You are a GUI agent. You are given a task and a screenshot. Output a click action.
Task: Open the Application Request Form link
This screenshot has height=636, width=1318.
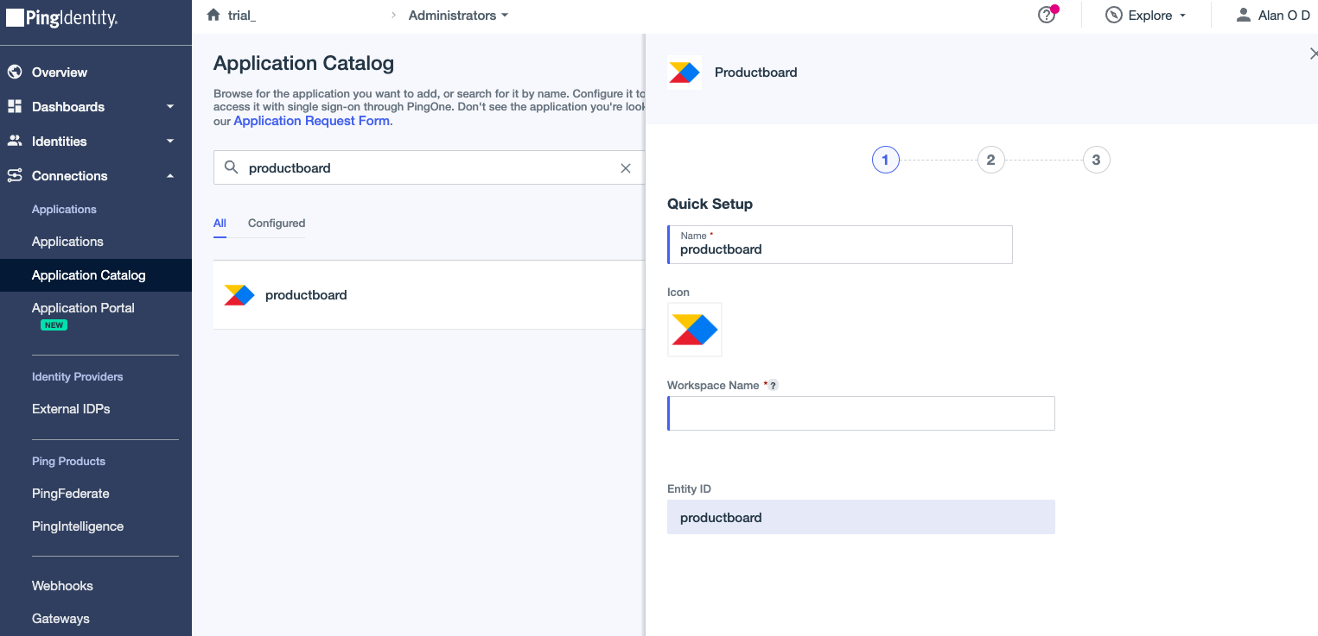pyautogui.click(x=312, y=122)
